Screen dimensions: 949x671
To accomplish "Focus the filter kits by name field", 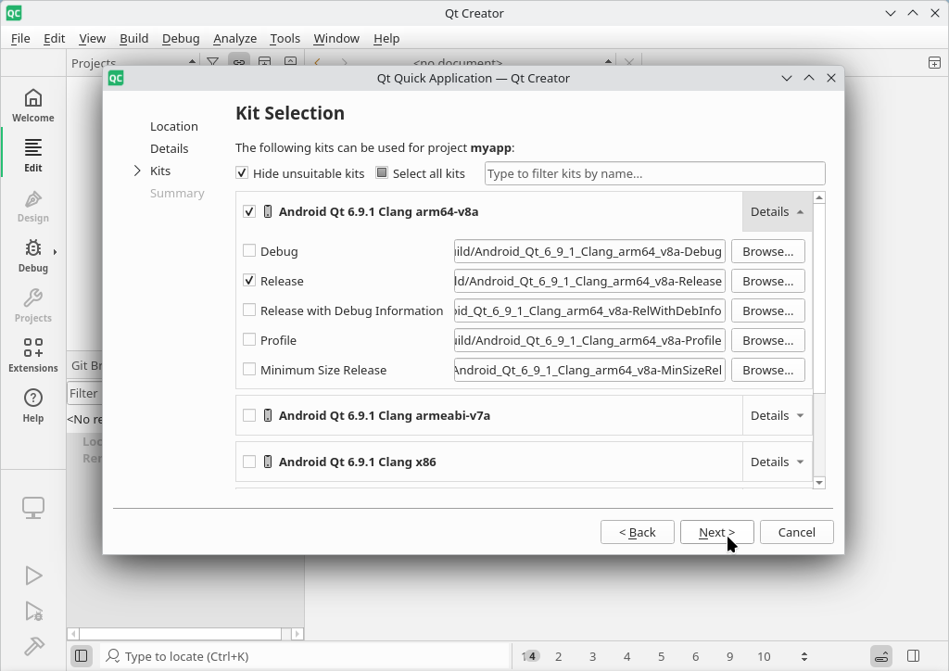I will pyautogui.click(x=655, y=173).
